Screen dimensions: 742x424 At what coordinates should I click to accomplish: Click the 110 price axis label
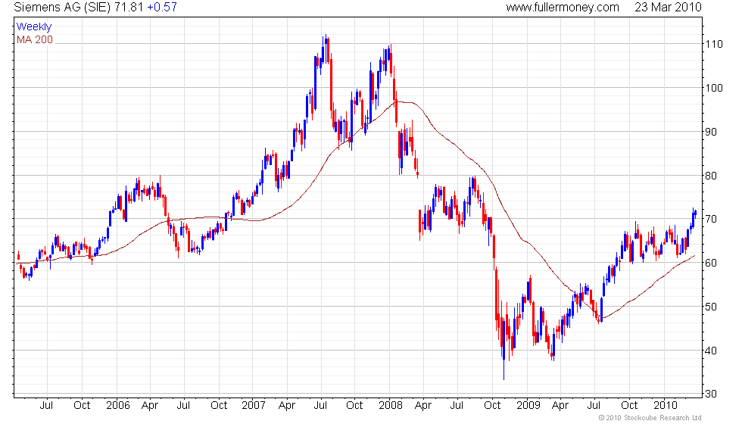(713, 44)
